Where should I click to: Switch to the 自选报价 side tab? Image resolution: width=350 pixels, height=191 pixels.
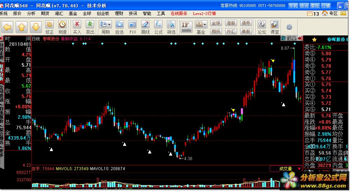pyautogui.click(x=2, y=115)
